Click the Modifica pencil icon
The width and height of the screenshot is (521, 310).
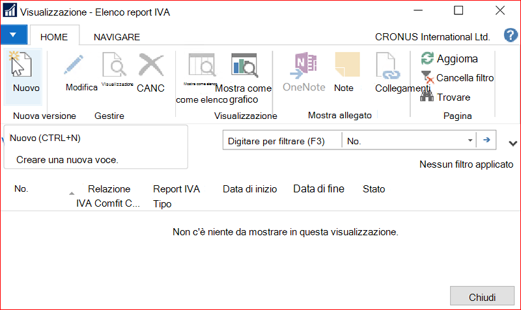point(74,64)
